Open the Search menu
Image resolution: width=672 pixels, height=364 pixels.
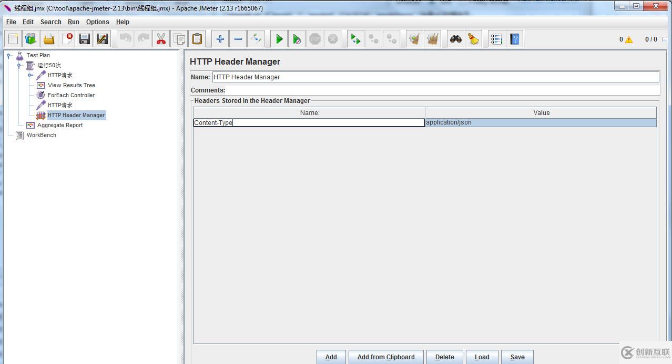pyautogui.click(x=51, y=22)
